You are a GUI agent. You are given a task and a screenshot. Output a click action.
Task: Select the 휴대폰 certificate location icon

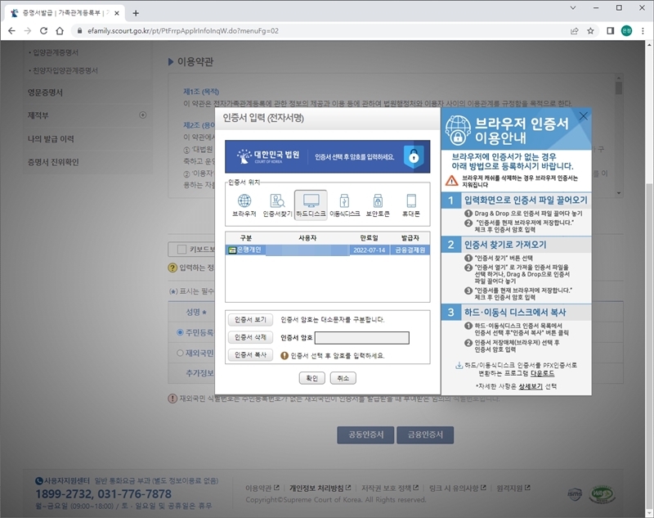pyautogui.click(x=411, y=205)
